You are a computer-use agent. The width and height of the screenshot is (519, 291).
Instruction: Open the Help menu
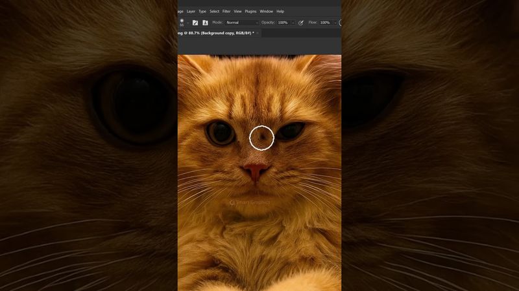(280, 12)
